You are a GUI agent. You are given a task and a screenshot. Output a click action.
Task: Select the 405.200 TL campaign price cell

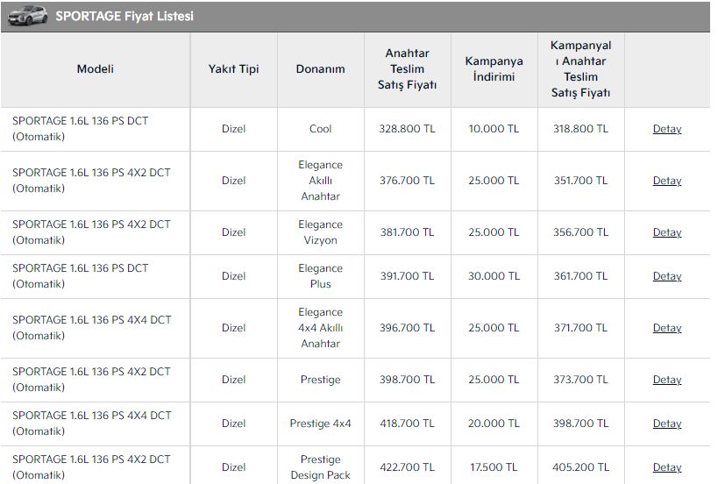point(580,467)
